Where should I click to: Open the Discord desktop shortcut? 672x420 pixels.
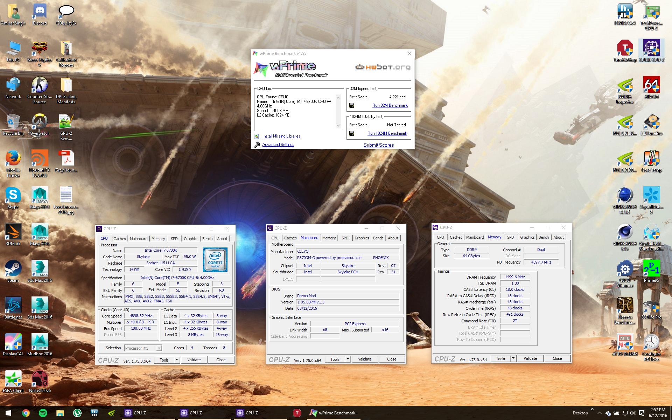pos(40,15)
